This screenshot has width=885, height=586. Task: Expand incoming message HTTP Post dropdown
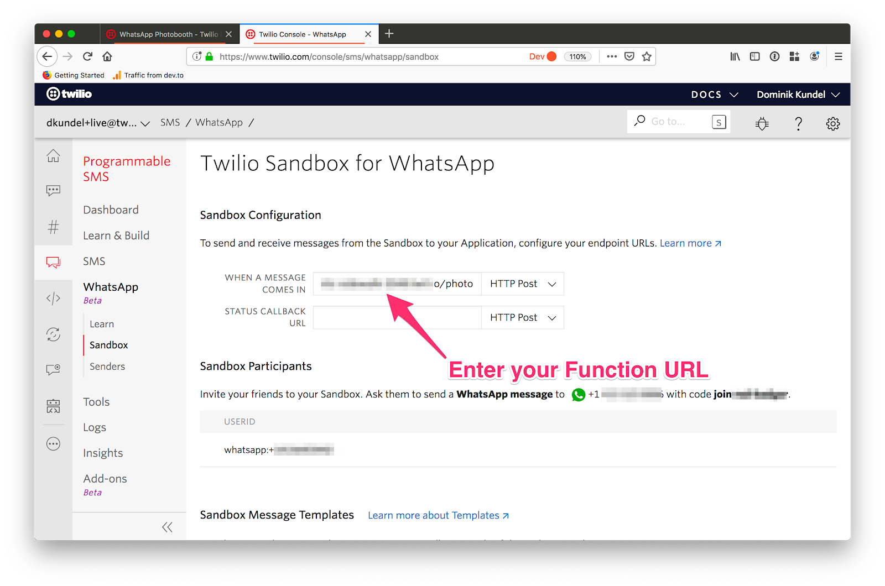click(x=523, y=284)
